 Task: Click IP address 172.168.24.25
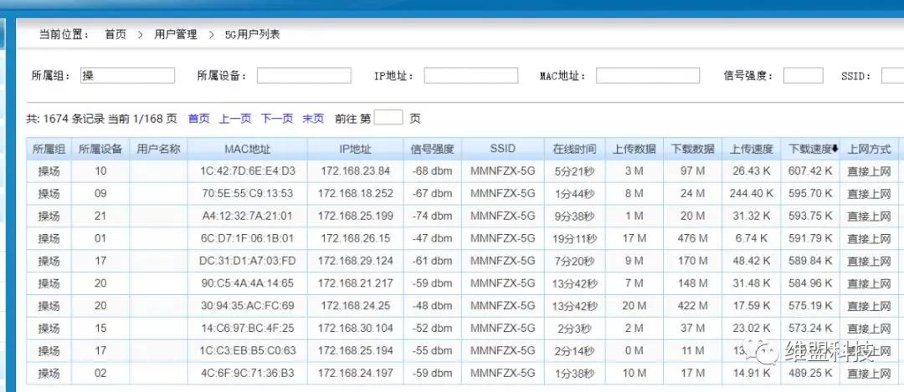click(x=355, y=306)
